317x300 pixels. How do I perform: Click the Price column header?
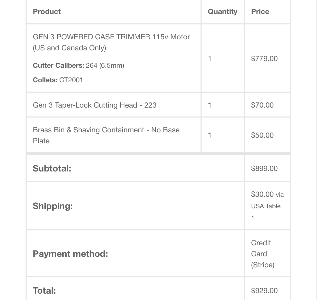(260, 11)
